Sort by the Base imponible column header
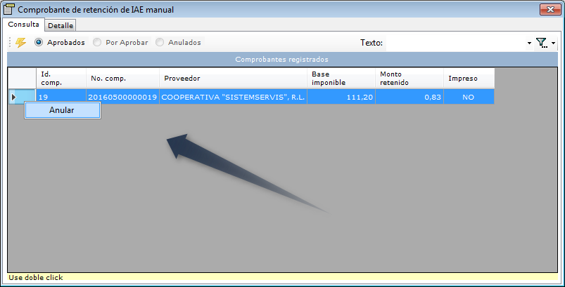 coord(341,79)
